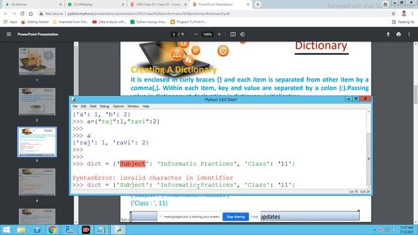
Task: Click the Not secure site info warning
Action: [51, 14]
